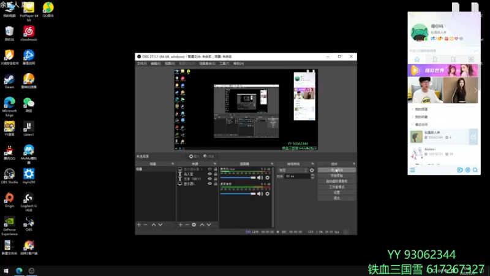Toggle visibility of the 文本 (GDI+) source

209,178
